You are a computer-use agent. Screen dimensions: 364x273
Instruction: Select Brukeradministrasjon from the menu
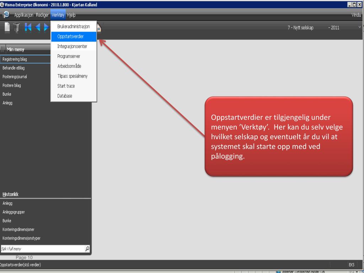[x=73, y=26]
